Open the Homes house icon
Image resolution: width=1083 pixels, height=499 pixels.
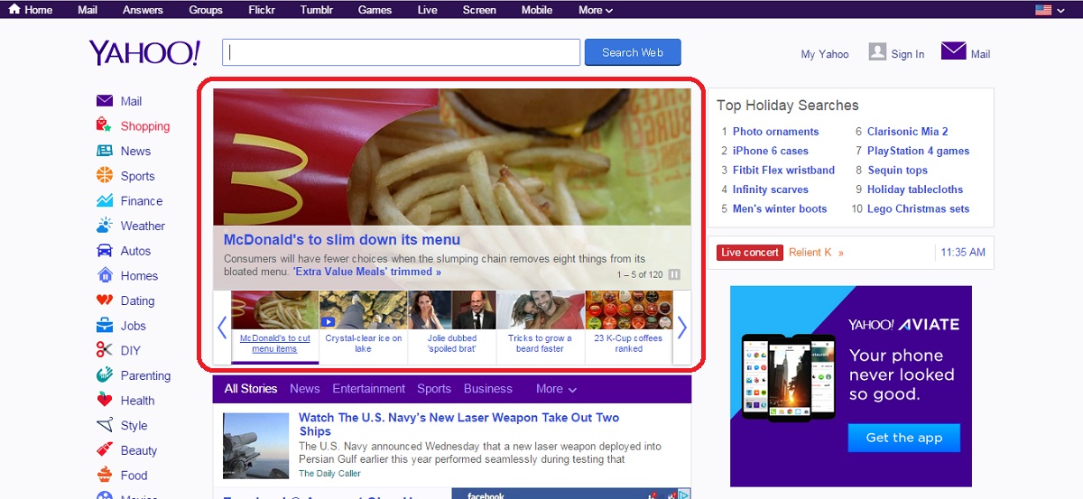(x=104, y=275)
